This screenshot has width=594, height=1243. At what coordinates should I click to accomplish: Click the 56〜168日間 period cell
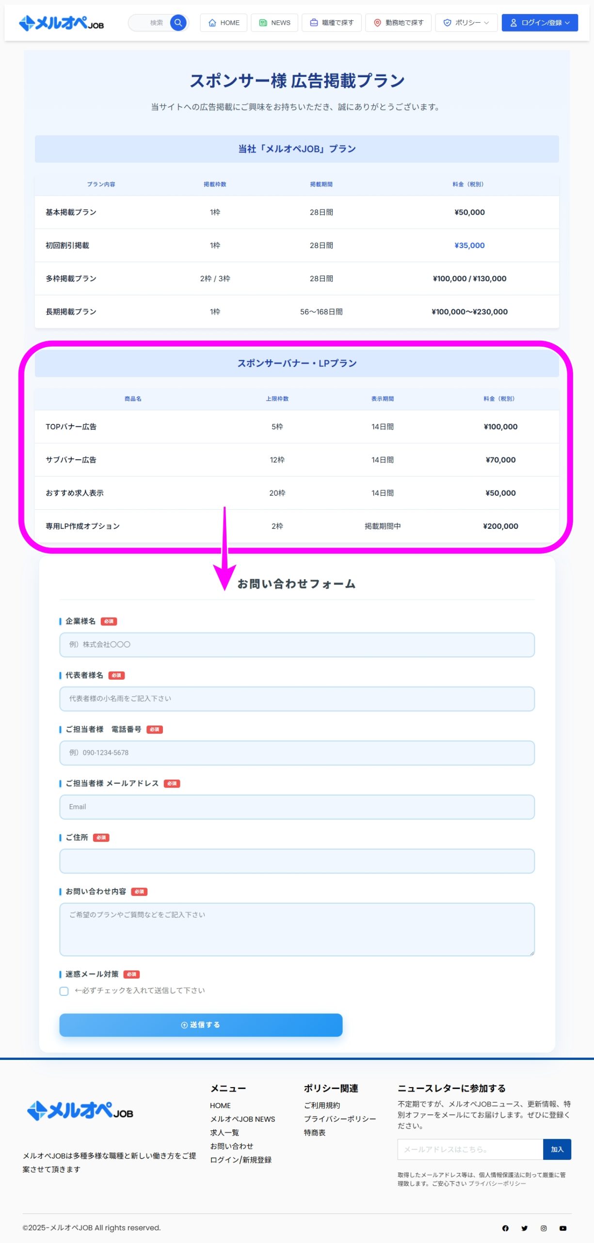point(321,312)
